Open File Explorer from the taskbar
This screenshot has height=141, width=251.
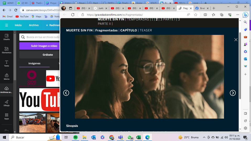point(84,137)
